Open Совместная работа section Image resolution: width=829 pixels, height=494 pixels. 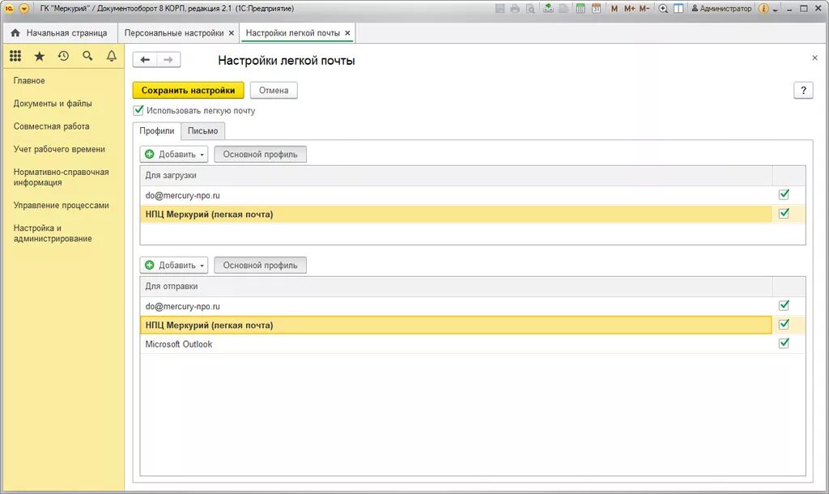(51, 126)
